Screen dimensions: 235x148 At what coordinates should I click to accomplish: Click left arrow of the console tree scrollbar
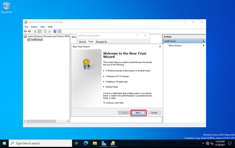25,121
